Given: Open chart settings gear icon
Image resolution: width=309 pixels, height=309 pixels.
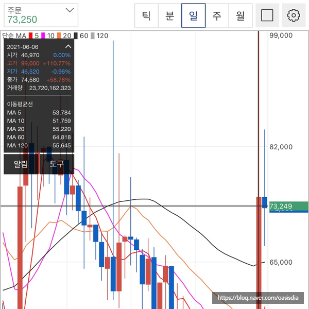Looking at the screenshot, I should pos(294,15).
